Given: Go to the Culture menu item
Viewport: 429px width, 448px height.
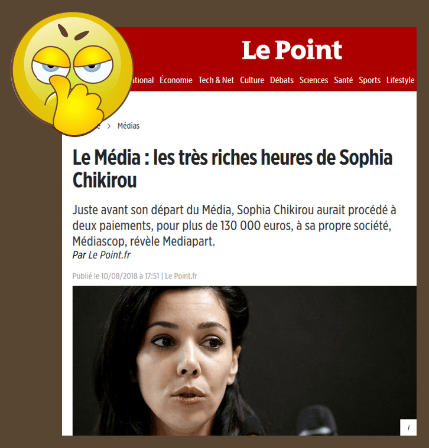Looking at the screenshot, I should click(252, 80).
